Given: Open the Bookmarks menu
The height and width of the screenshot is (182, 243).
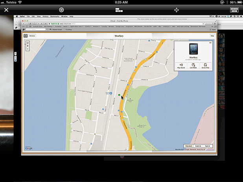Looking at the screenshot, I should (55, 16).
